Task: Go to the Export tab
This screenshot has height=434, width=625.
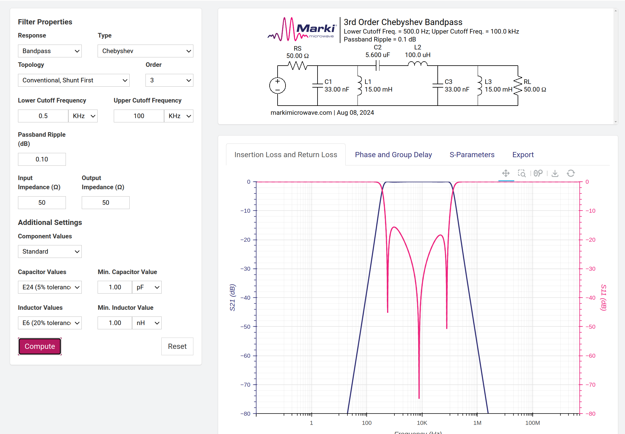Action: tap(523, 155)
